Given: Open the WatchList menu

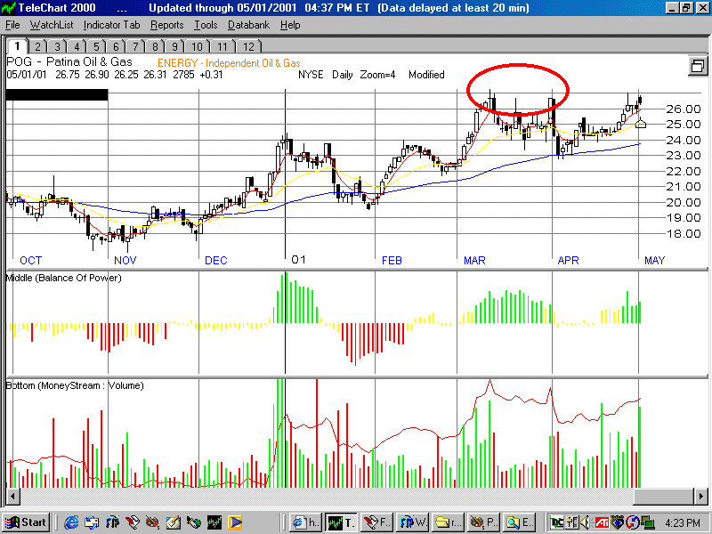Looking at the screenshot, I should point(52,25).
